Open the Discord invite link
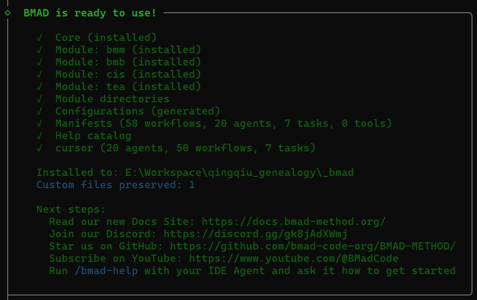 pos(255,234)
